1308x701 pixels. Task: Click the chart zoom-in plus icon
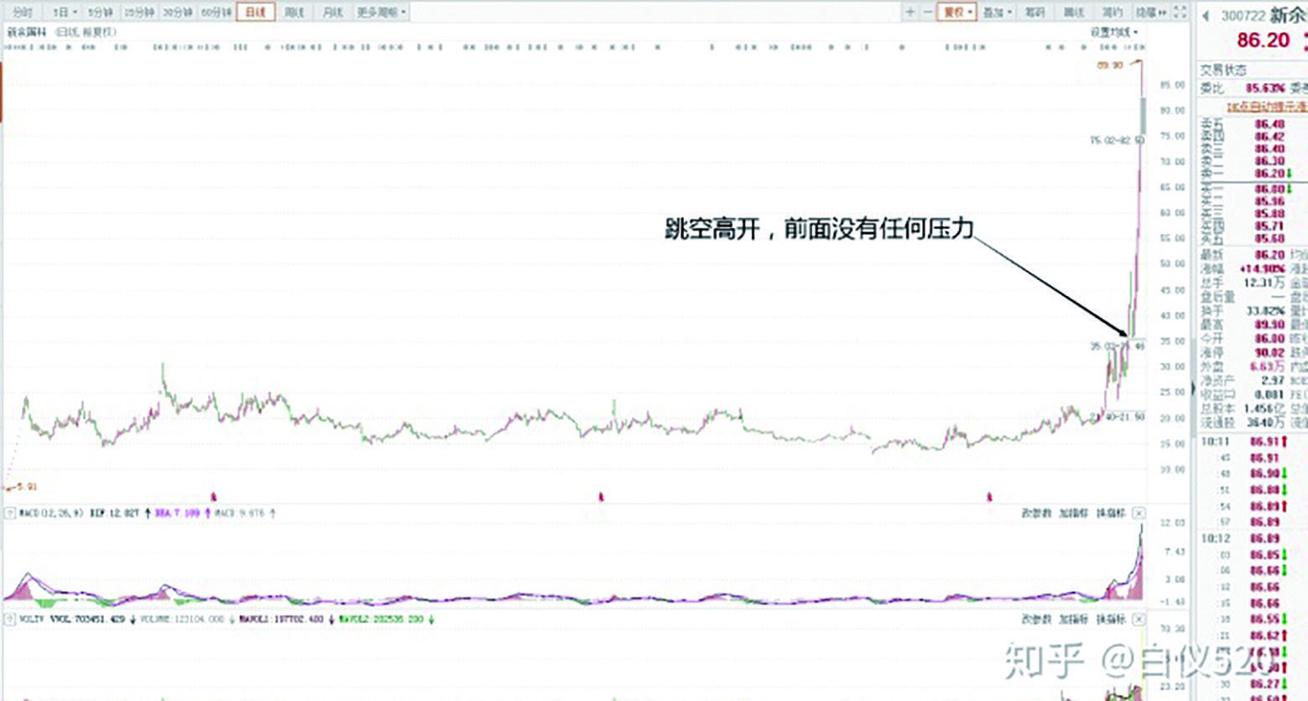tap(909, 12)
